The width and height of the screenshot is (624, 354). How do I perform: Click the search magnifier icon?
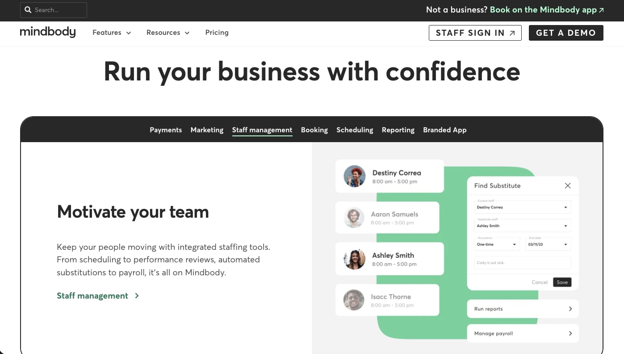[x=28, y=10]
